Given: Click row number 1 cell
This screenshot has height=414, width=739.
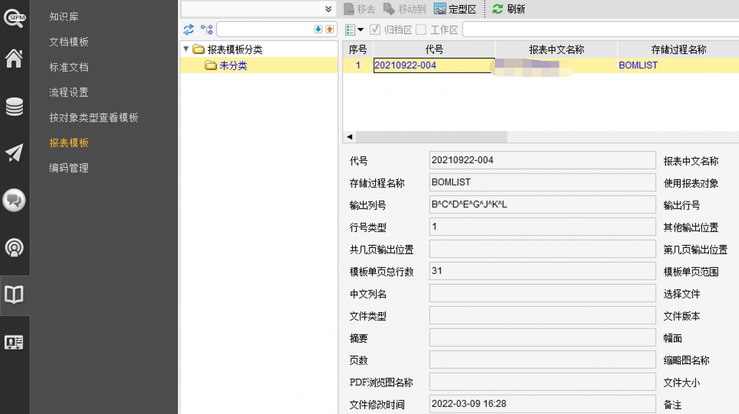Looking at the screenshot, I should click(358, 65).
